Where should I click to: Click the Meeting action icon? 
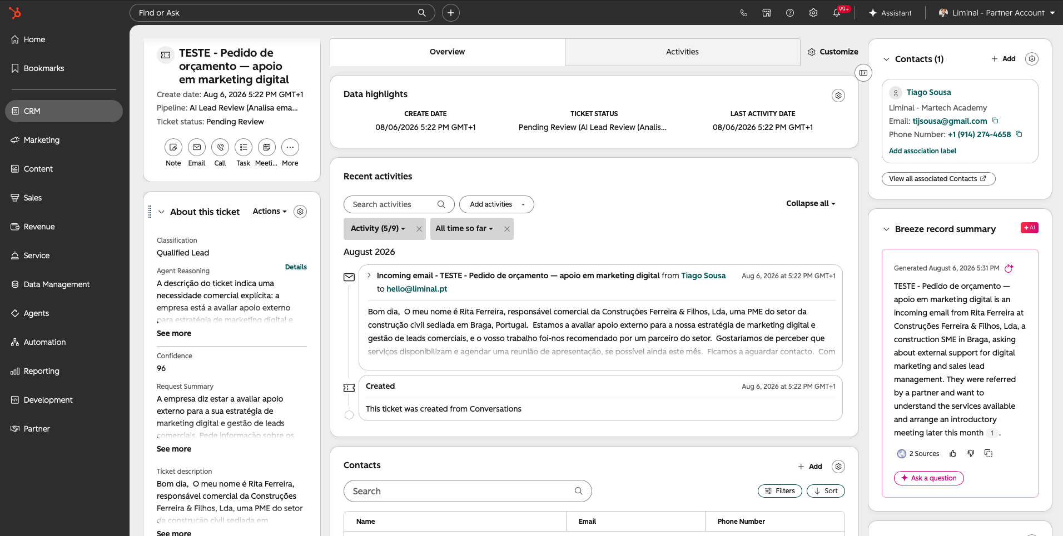[267, 147]
